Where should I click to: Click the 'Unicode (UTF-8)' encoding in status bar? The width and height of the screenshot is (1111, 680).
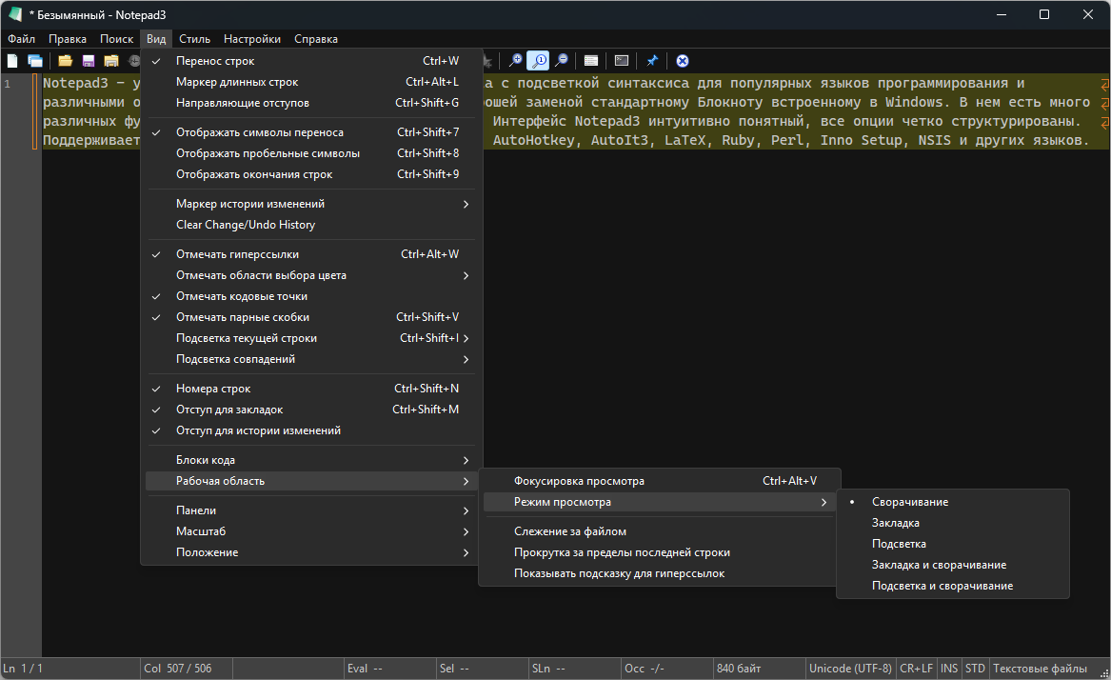click(850, 669)
